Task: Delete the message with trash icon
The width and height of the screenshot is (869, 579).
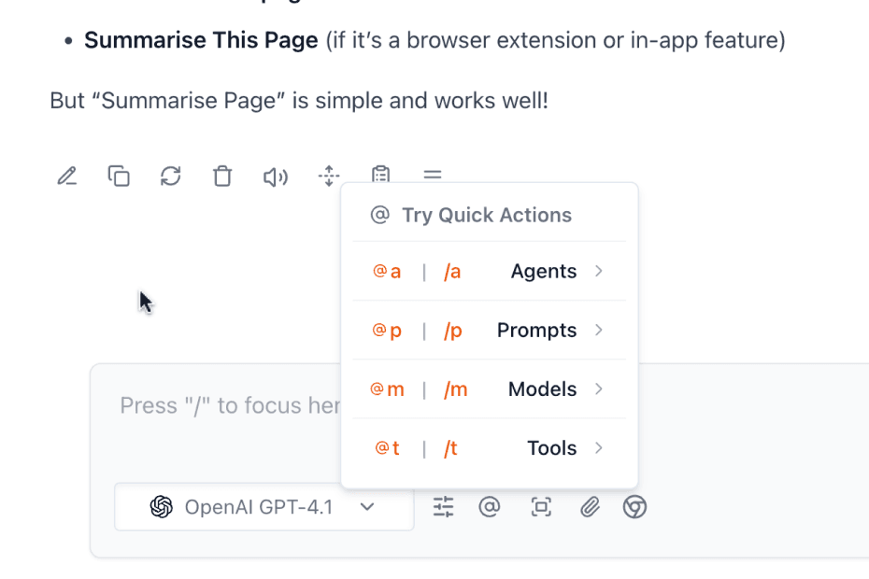Action: (x=222, y=176)
